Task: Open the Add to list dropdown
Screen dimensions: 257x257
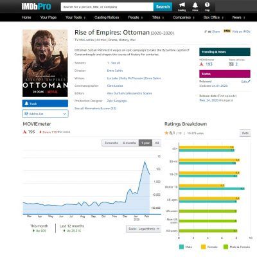Action: pos(45,114)
